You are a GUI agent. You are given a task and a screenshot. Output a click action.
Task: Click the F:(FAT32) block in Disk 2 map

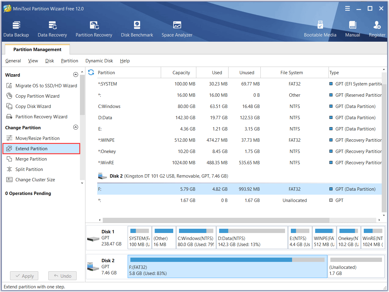(227, 266)
